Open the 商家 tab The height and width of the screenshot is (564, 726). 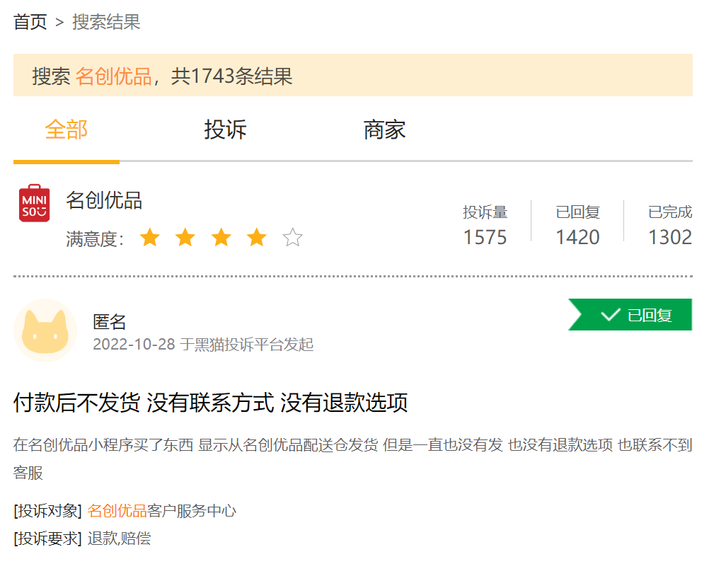(x=384, y=130)
